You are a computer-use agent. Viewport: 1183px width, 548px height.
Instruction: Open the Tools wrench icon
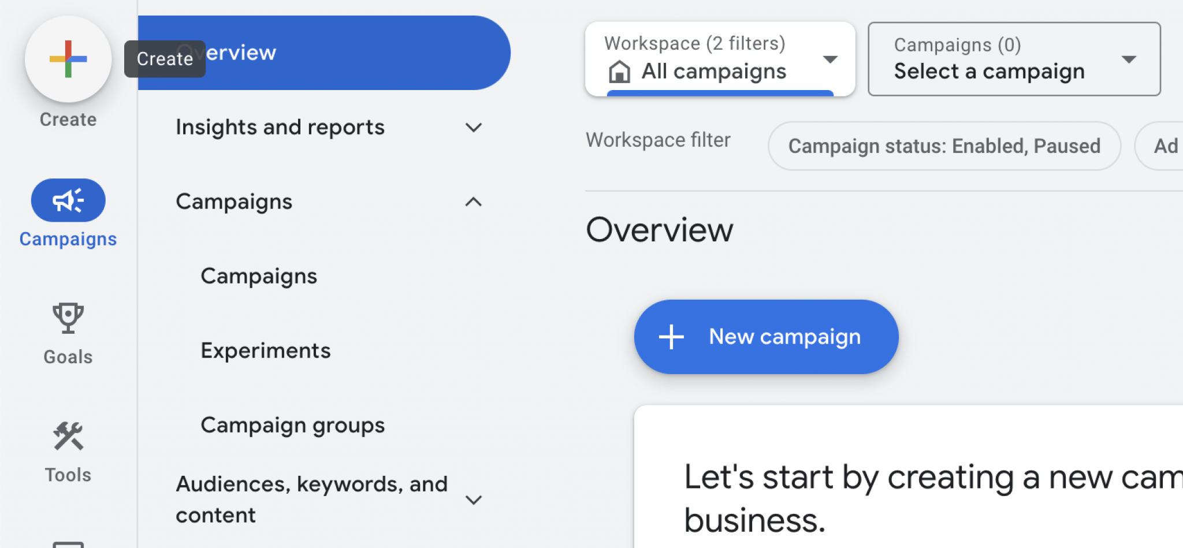68,436
